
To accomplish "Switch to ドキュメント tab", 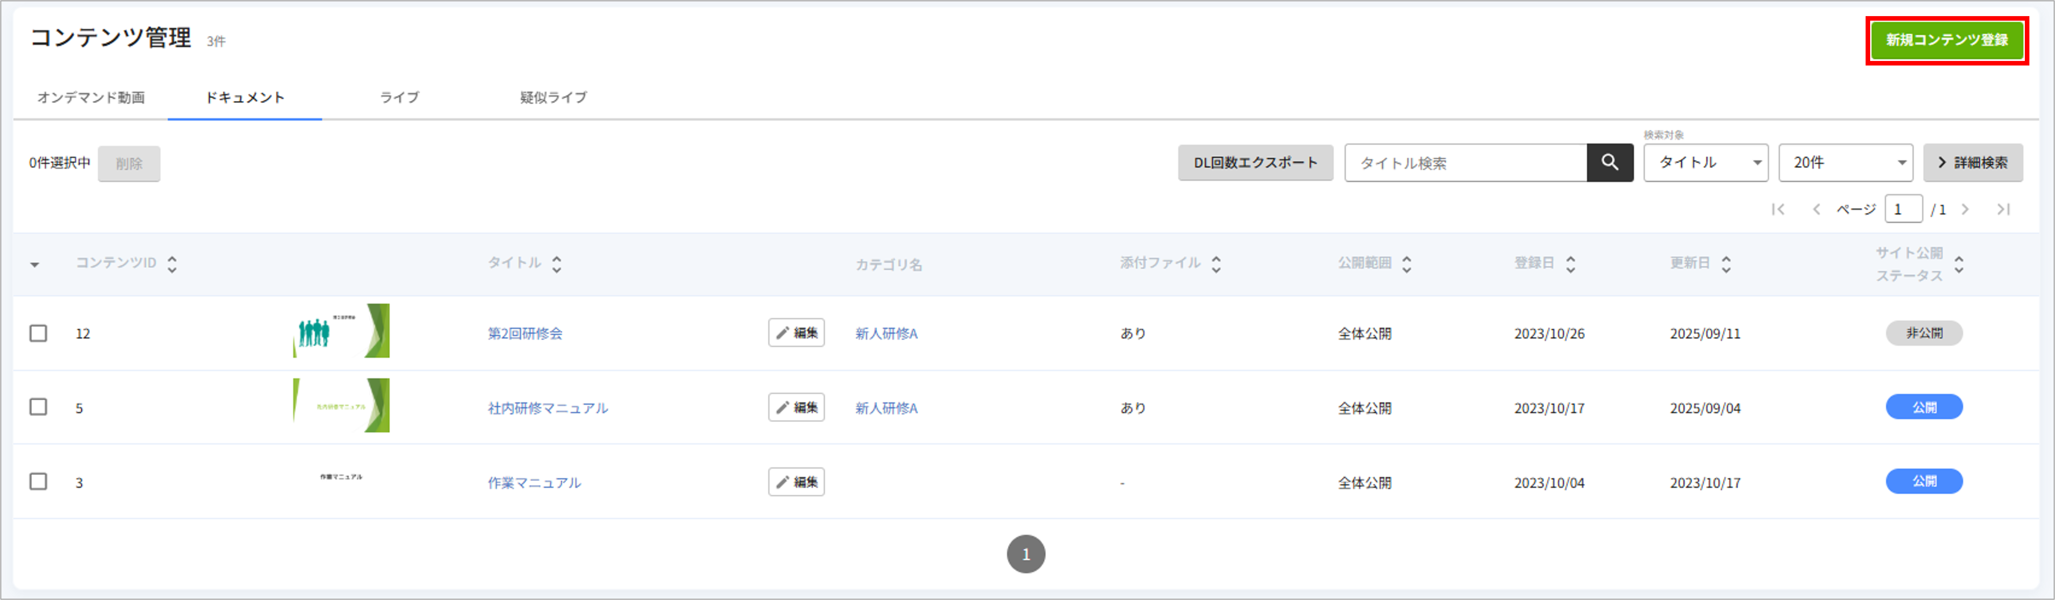I will [x=245, y=97].
